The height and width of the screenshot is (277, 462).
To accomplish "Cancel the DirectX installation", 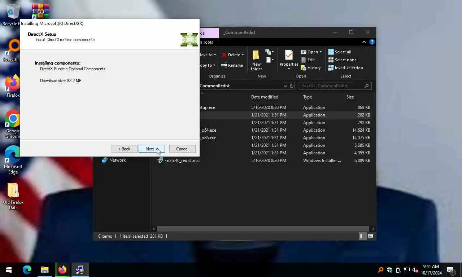I will [182, 149].
